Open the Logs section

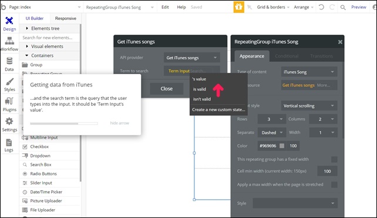pos(9,145)
